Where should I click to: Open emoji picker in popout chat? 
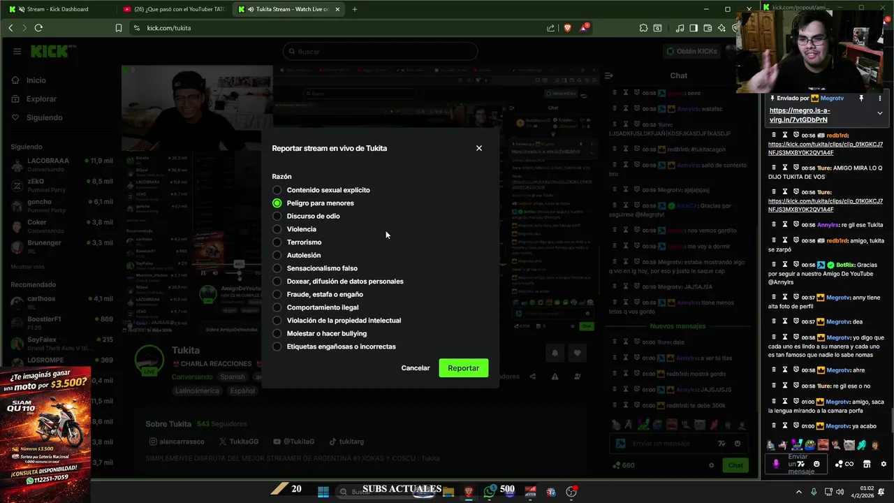coord(816,464)
